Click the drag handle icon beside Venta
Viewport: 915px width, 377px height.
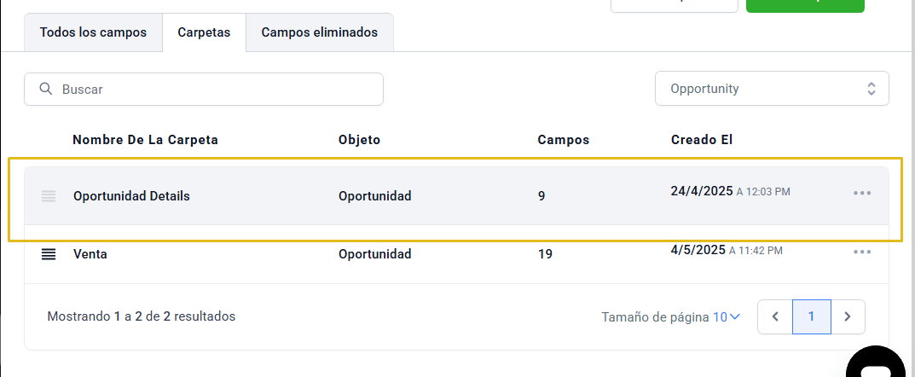pyautogui.click(x=49, y=254)
